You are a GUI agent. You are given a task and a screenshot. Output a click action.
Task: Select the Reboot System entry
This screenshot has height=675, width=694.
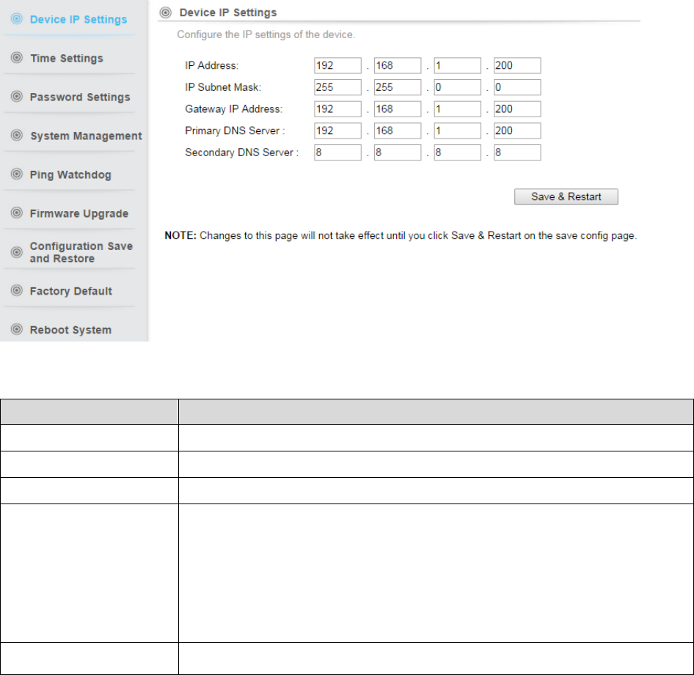(70, 330)
